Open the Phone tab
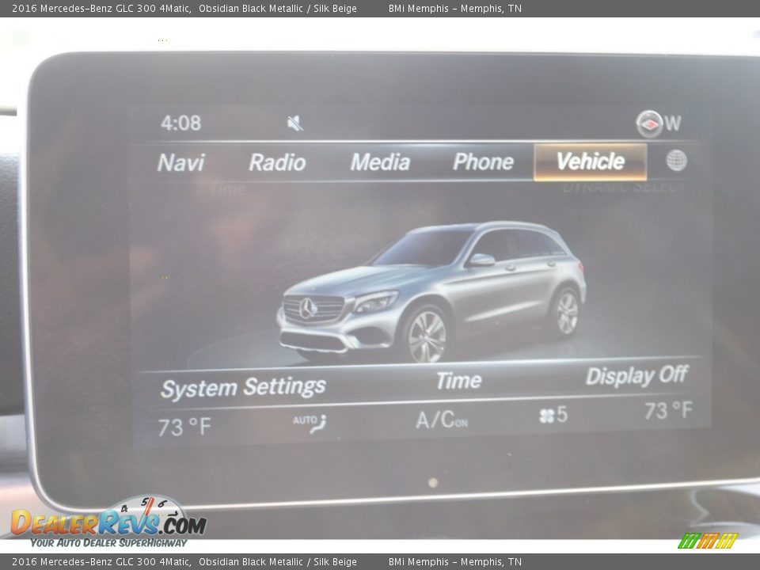The width and height of the screenshot is (760, 570). pos(483,161)
